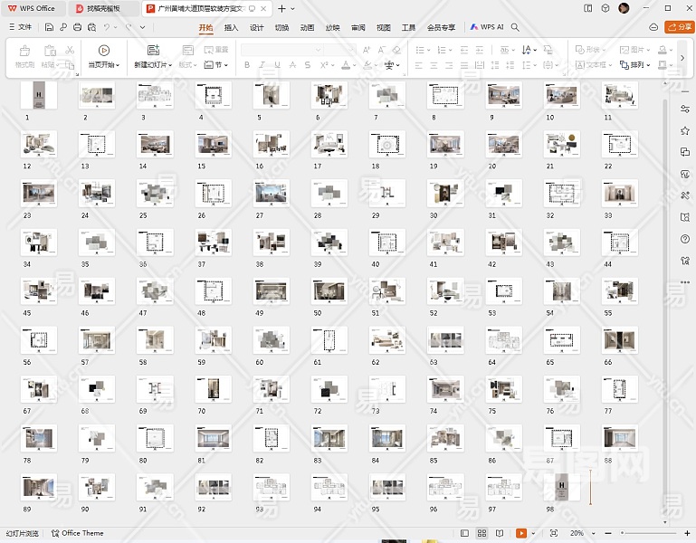Screen dimensions: 696x543
Task: Click the WPS AI button
Action: coord(487,27)
